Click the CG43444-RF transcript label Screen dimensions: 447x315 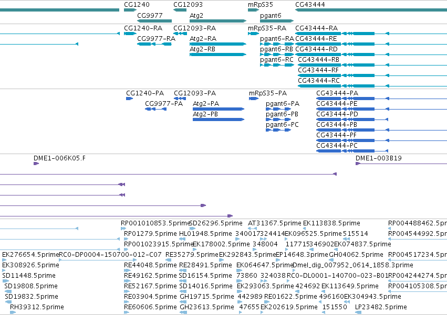(318, 70)
